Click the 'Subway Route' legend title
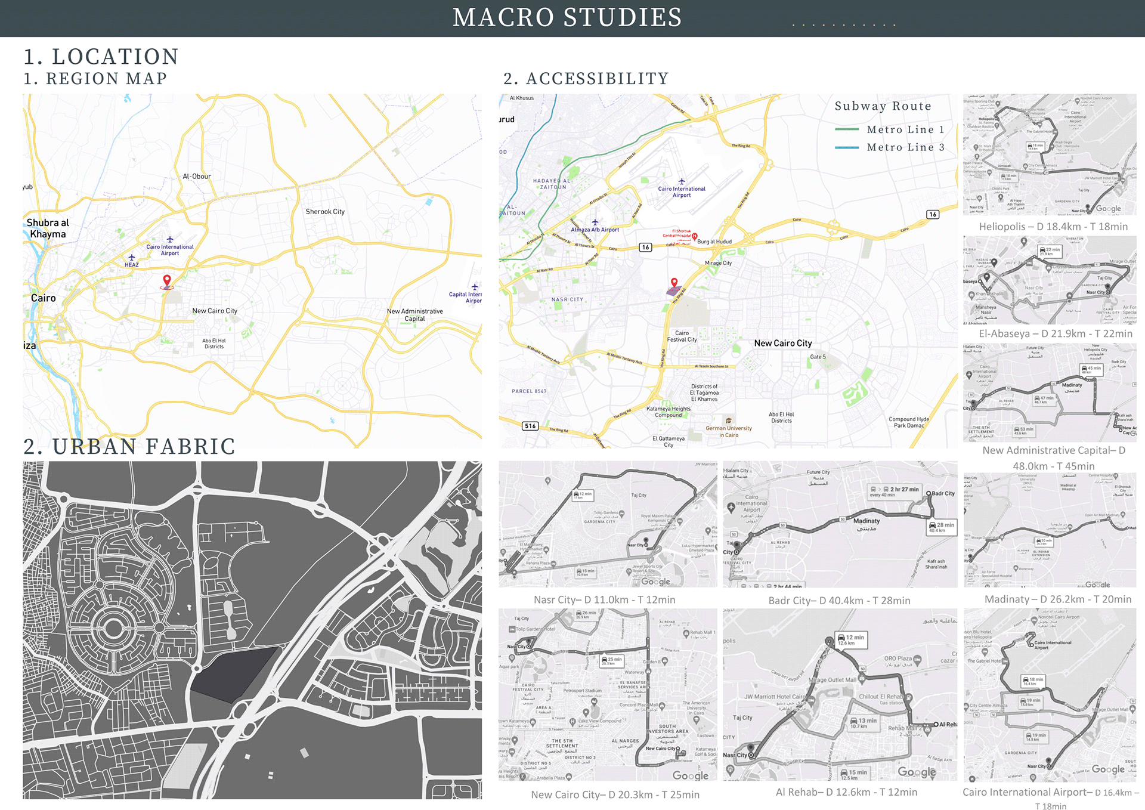The width and height of the screenshot is (1145, 810). pyautogui.click(x=883, y=106)
